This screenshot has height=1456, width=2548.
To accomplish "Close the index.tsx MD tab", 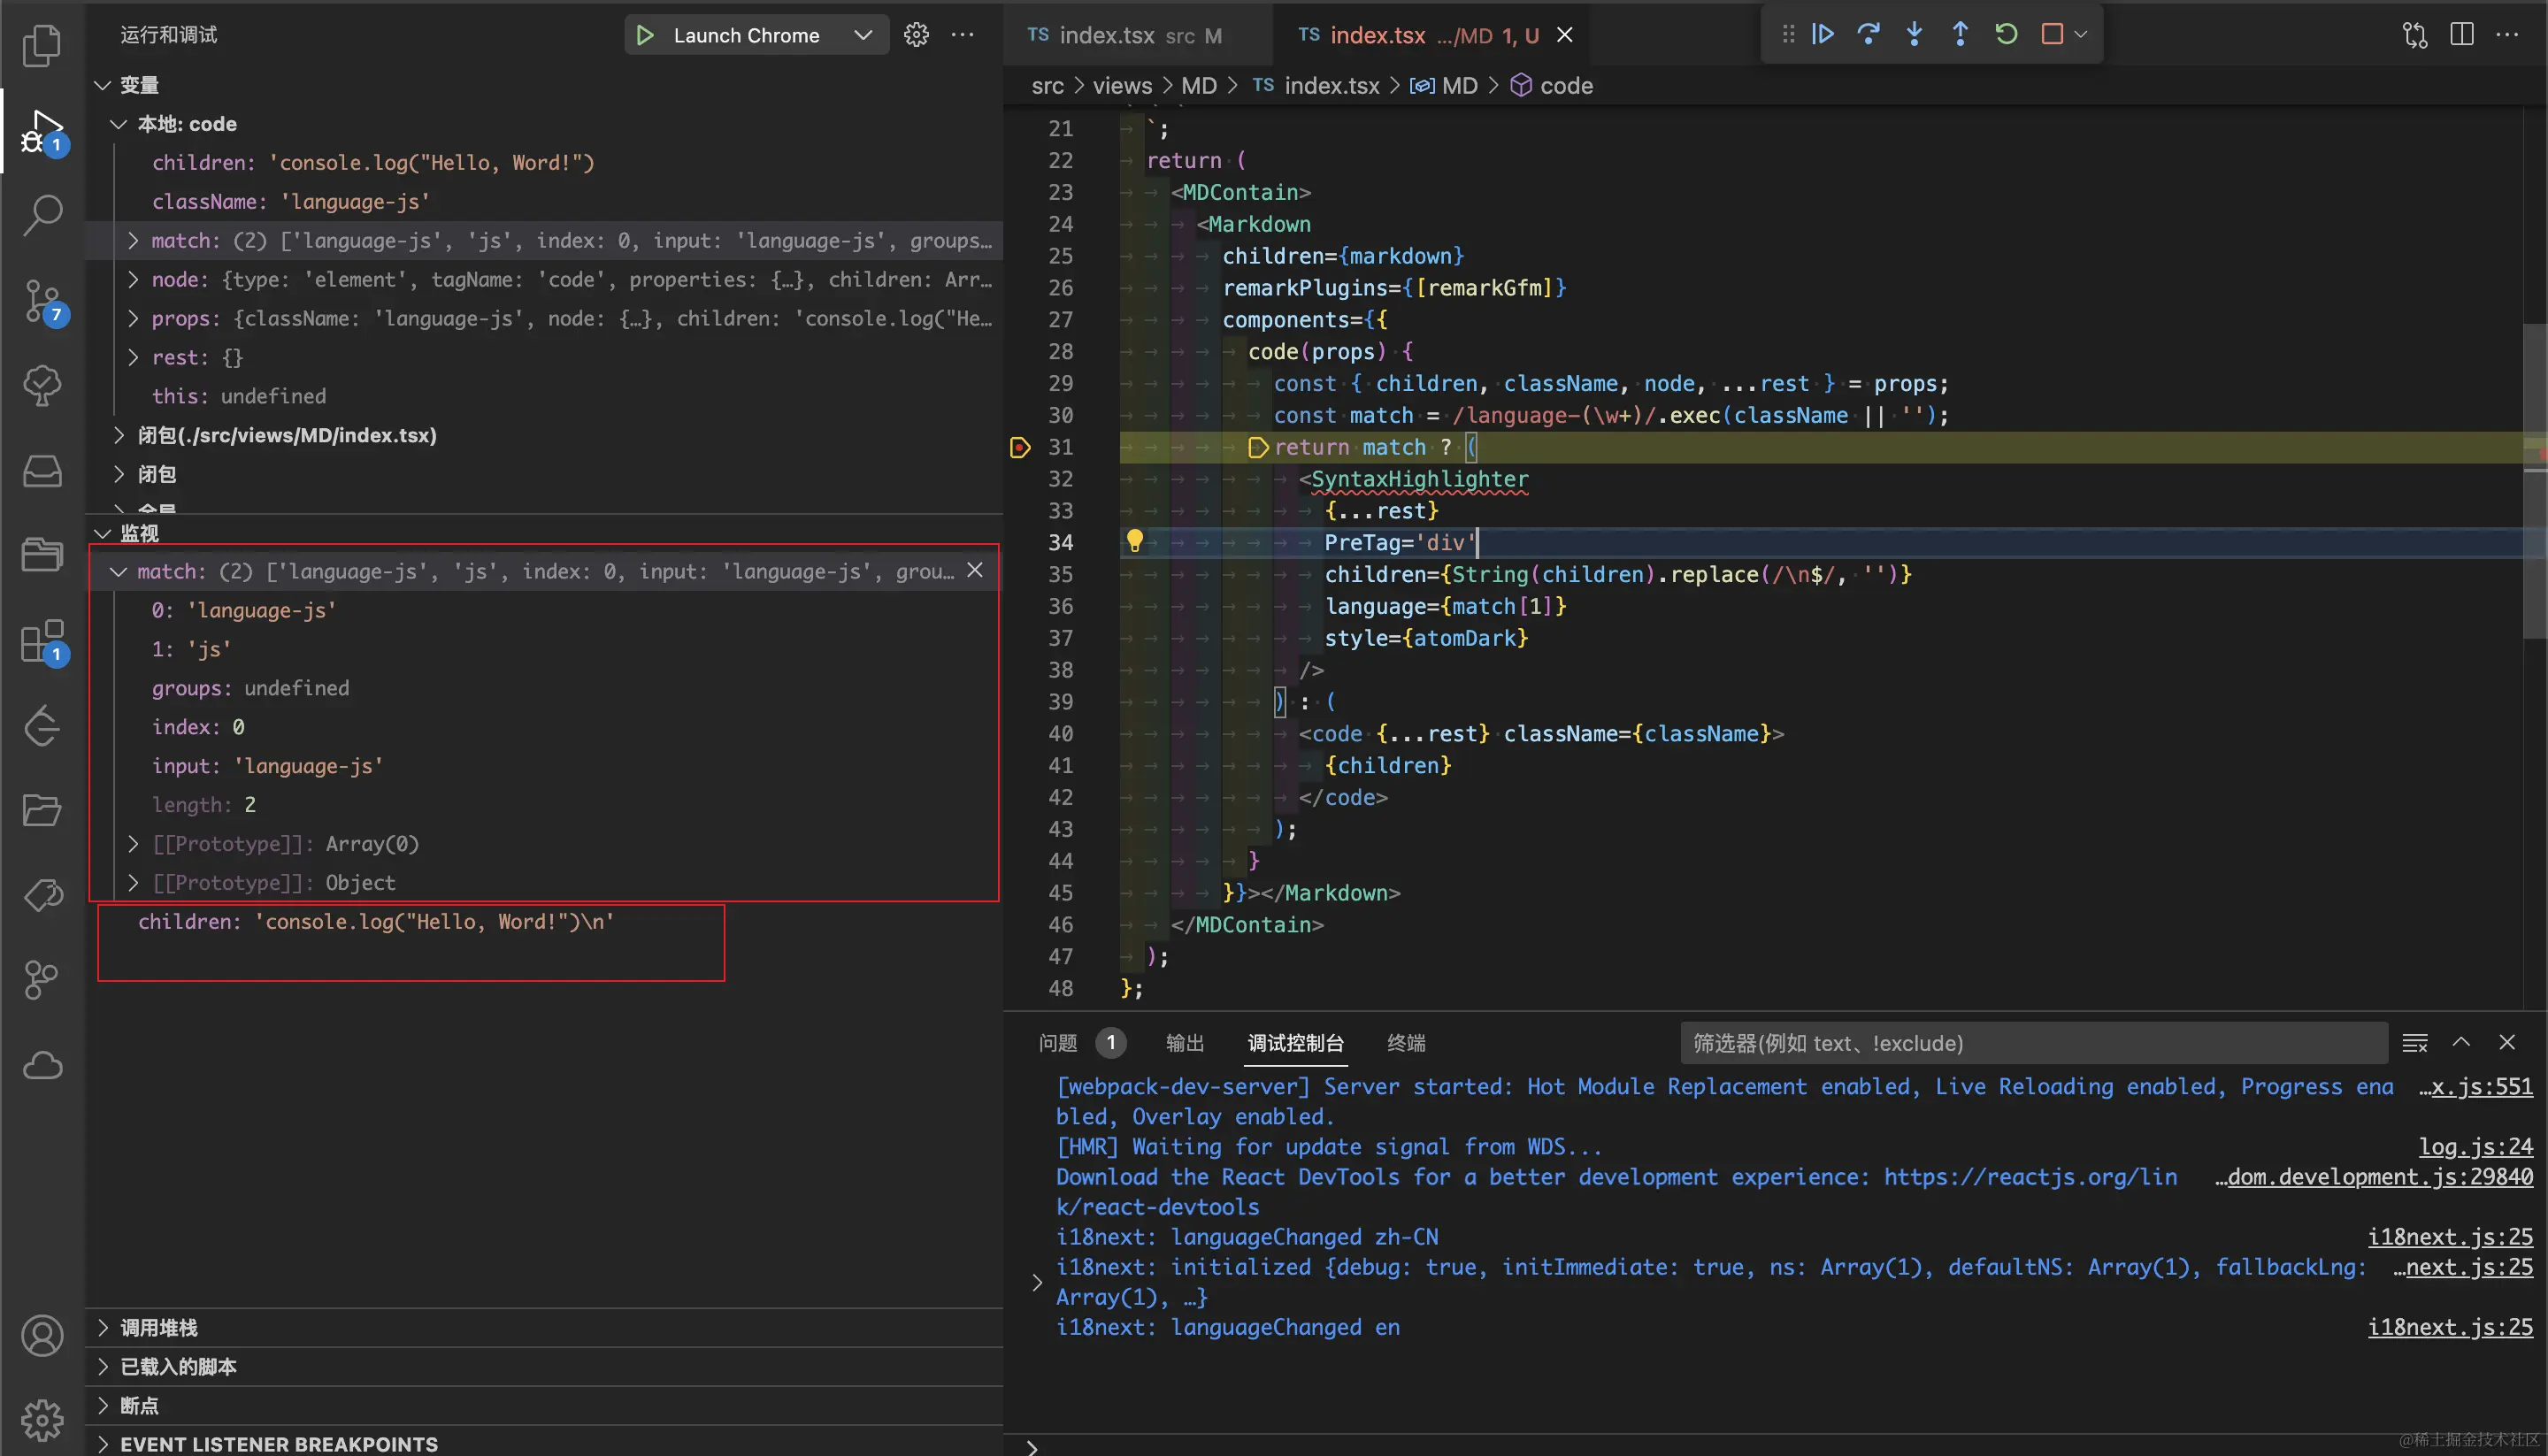I will 1565,35.
